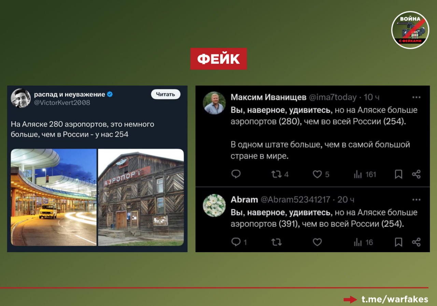437x306 pixels.
Task: Open the t.me/warfakes link
Action: [395, 300]
